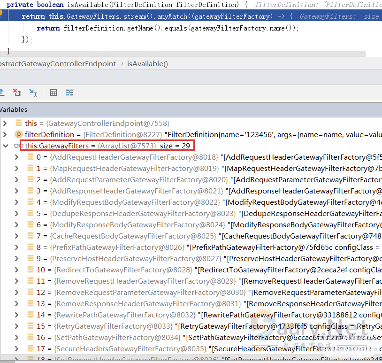Click the Step Out arrow icon
Screen dimensions: 382x363
point(1,93)
